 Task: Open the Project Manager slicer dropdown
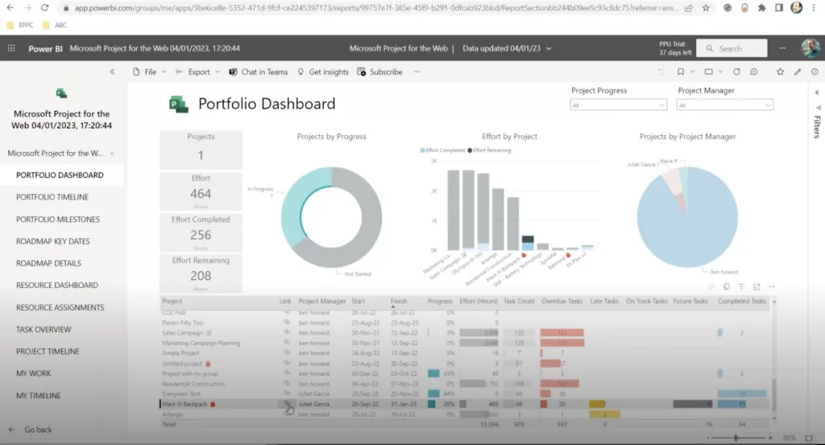tap(724, 105)
